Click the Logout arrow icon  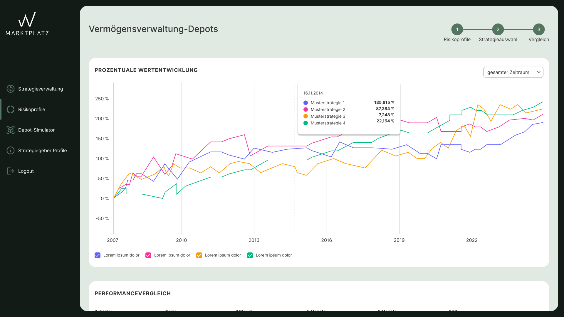pyautogui.click(x=11, y=171)
